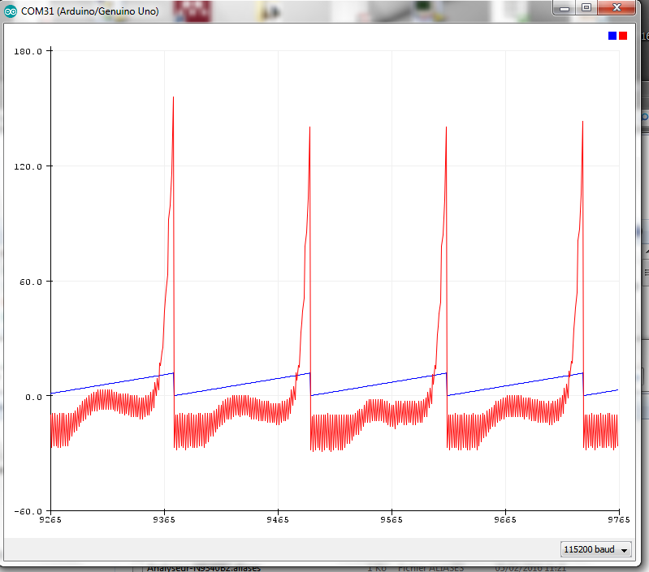Image resolution: width=649 pixels, height=572 pixels.
Task: Click the red legend square
Action: click(x=623, y=36)
